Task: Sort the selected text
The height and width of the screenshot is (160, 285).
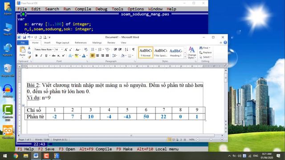Action: 126,49
